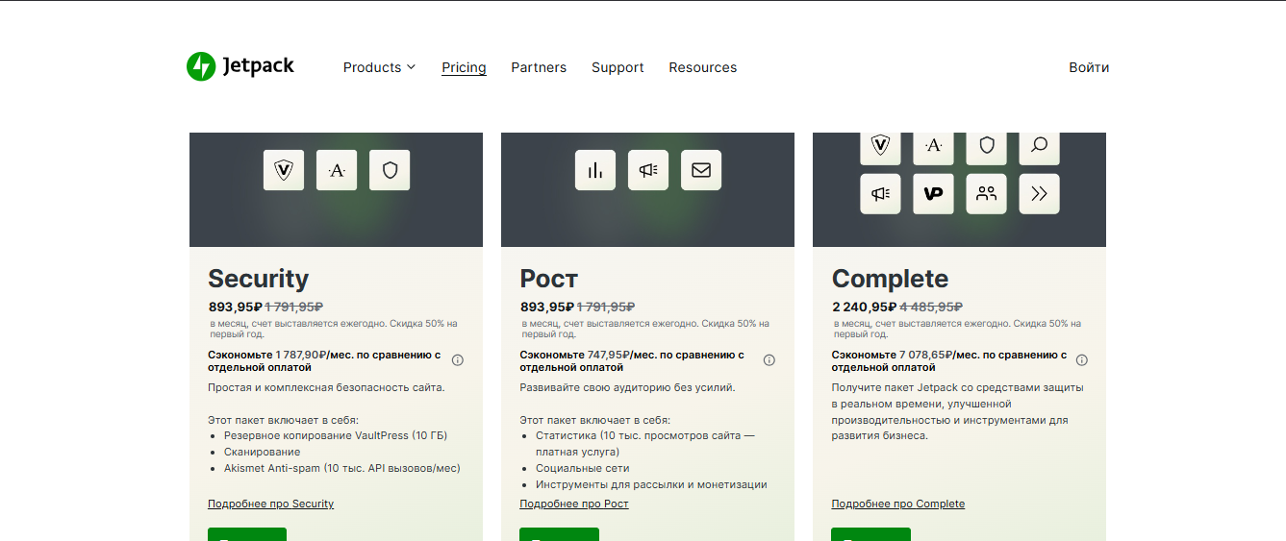The height and width of the screenshot is (541, 1286).
Task: Click the Complete plan heading
Action: [890, 279]
